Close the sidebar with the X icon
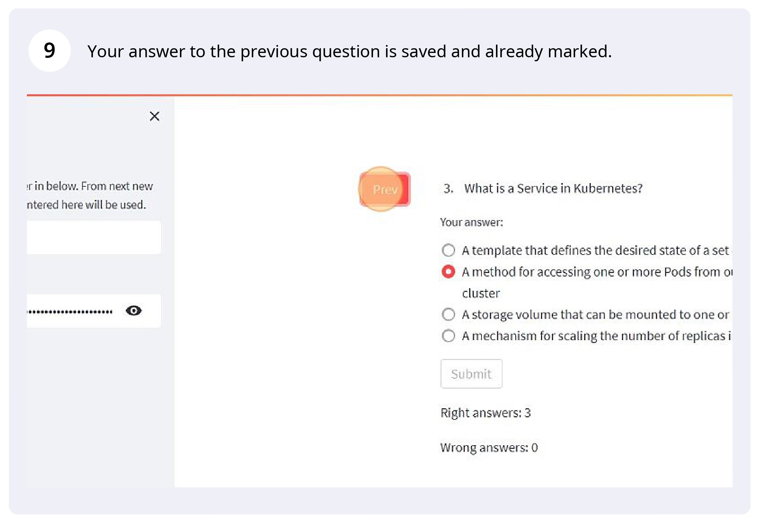 coord(155,116)
